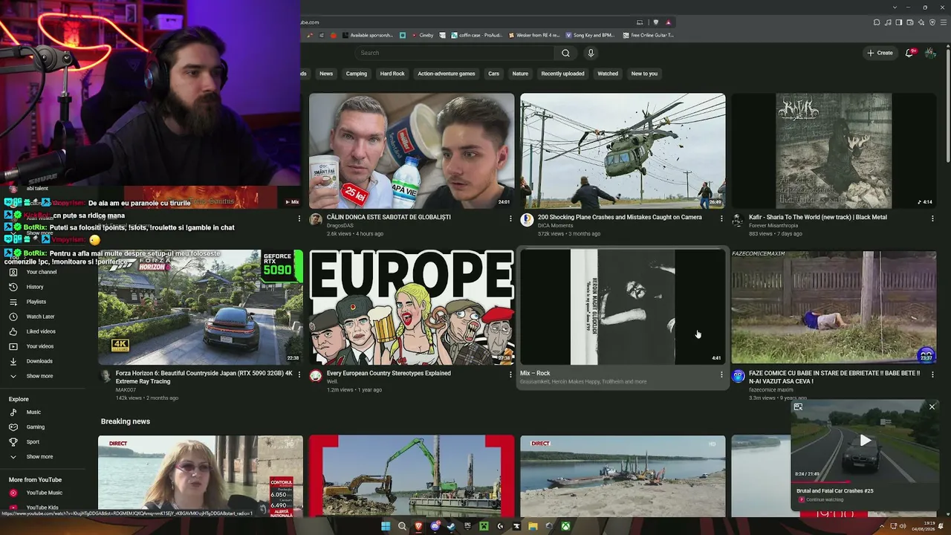The image size is (951, 535).
Task: Open more options for the Every European Country video
Action: click(510, 374)
